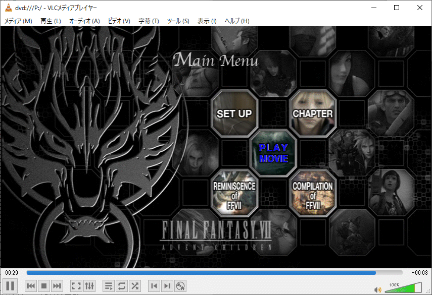
Task: Open the ビデオ (V) menu
Action: click(x=119, y=21)
